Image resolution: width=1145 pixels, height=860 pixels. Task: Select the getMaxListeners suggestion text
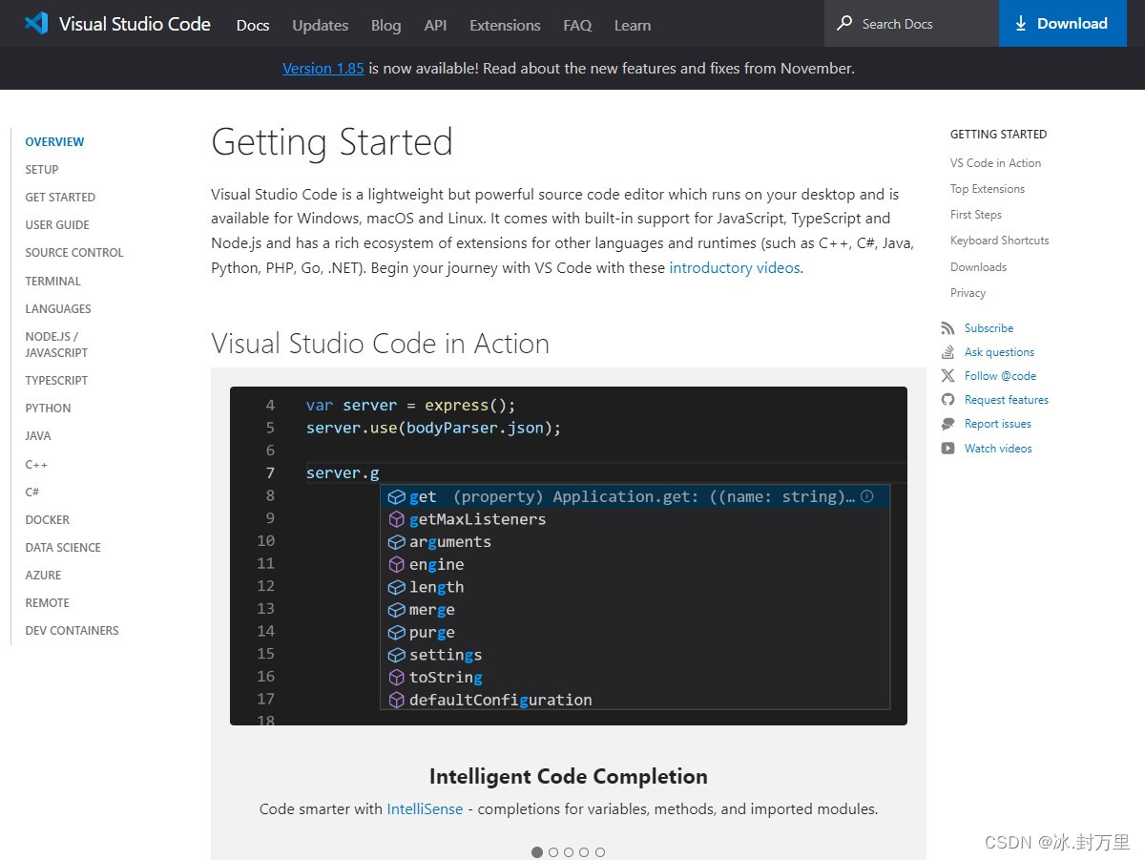point(478,519)
